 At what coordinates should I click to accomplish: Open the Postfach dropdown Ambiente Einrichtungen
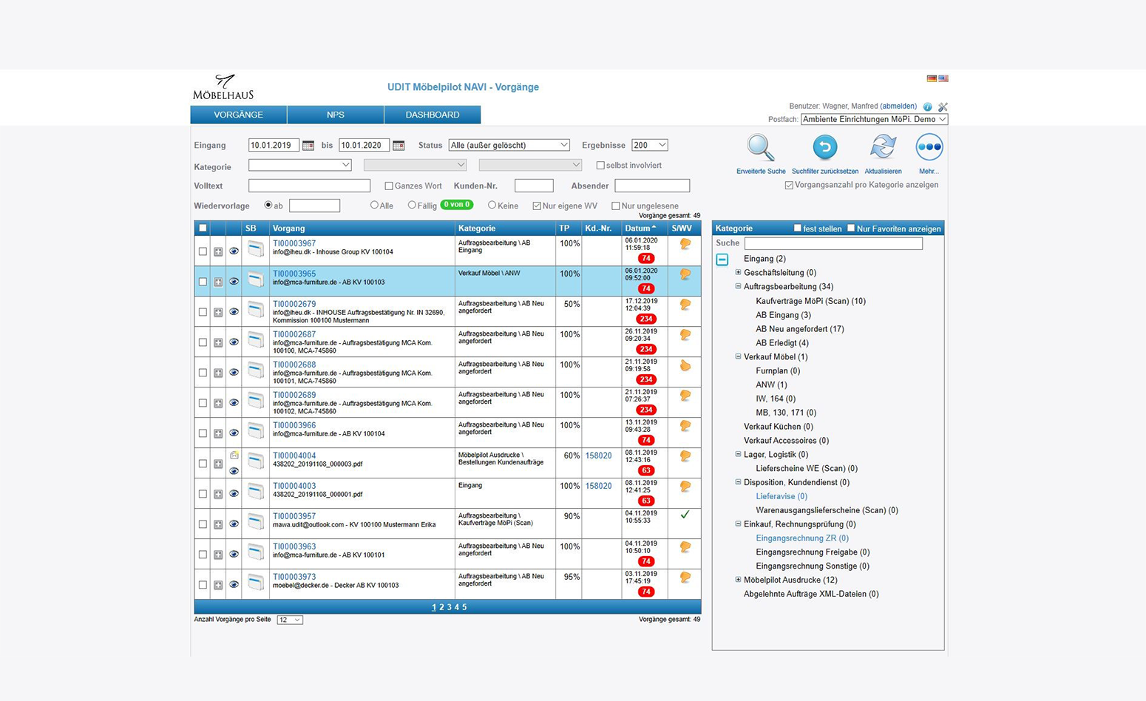tap(874, 119)
